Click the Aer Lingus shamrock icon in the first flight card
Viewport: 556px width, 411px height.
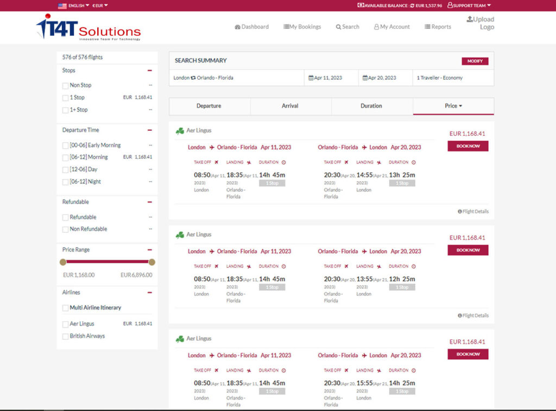[x=180, y=131]
